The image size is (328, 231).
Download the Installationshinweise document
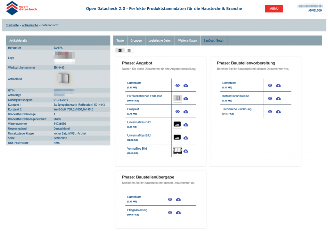(x=278, y=99)
